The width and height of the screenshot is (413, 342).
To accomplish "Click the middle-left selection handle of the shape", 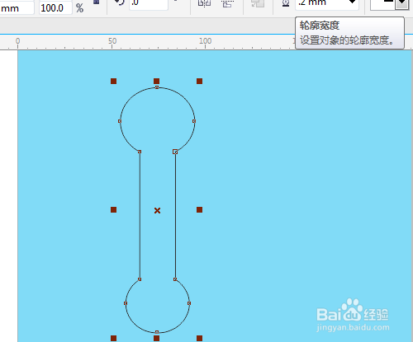I will pyautogui.click(x=113, y=210).
